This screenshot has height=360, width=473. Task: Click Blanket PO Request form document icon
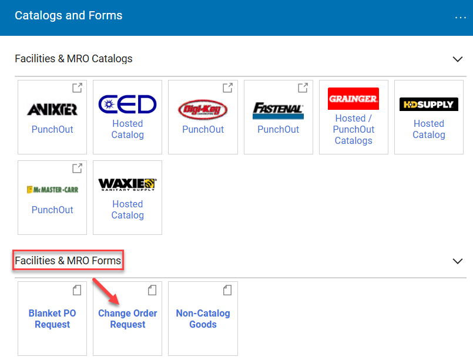pos(77,290)
